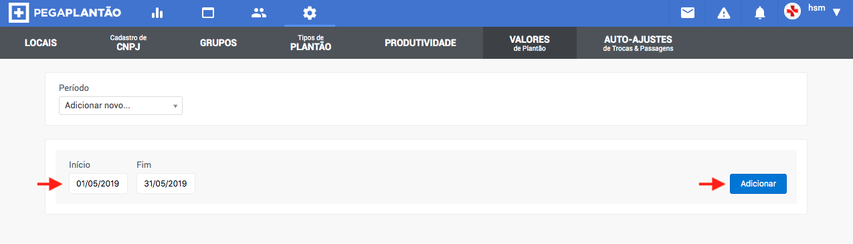Viewport: 853px width, 244px height.
Task: Open the notifications bell icon
Action: (x=759, y=13)
